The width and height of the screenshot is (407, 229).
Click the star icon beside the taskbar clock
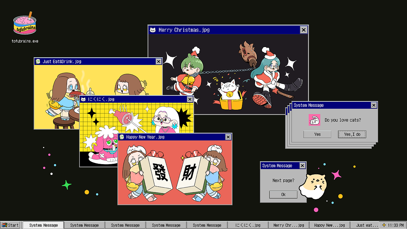[384, 225]
